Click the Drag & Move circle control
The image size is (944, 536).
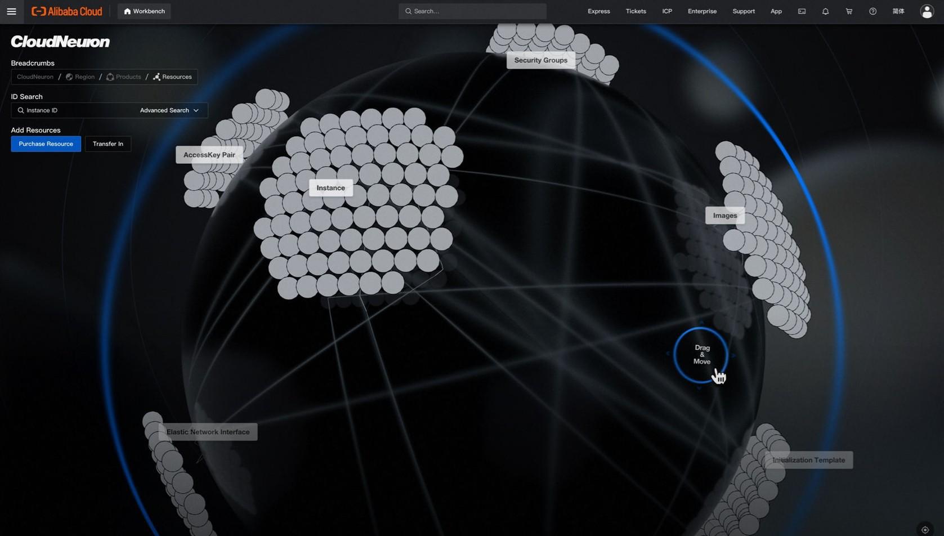pyautogui.click(x=701, y=355)
